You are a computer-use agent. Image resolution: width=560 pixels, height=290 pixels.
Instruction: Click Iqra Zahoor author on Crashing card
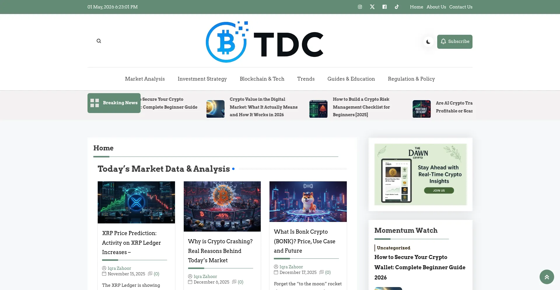click(205, 277)
